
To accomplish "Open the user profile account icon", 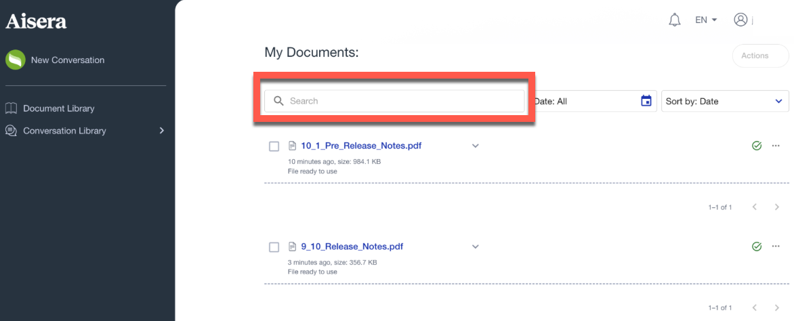I will pyautogui.click(x=740, y=20).
